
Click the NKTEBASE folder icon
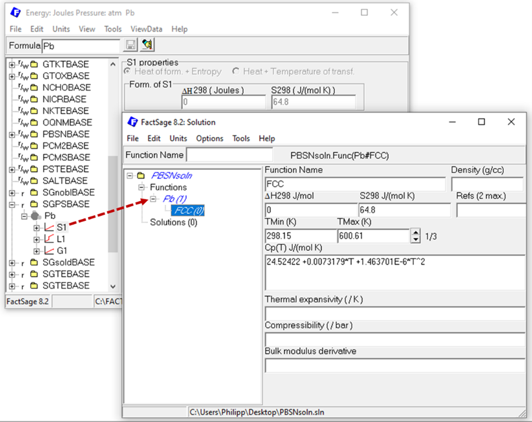pos(34,111)
